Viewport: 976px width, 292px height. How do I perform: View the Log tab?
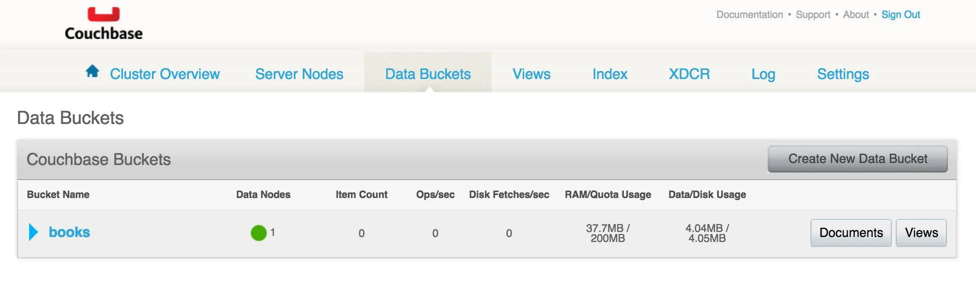(763, 74)
